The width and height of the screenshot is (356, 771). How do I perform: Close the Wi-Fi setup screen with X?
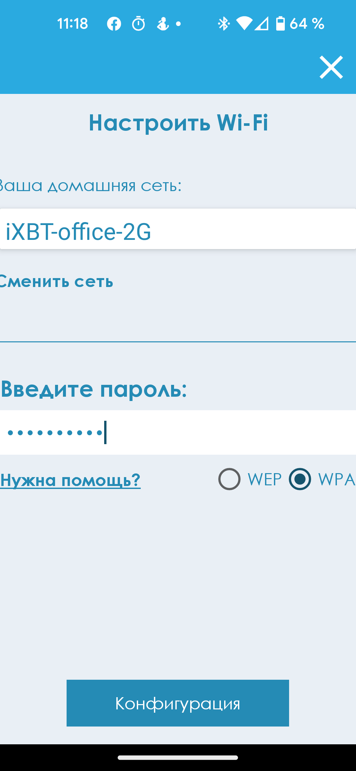pyautogui.click(x=331, y=67)
